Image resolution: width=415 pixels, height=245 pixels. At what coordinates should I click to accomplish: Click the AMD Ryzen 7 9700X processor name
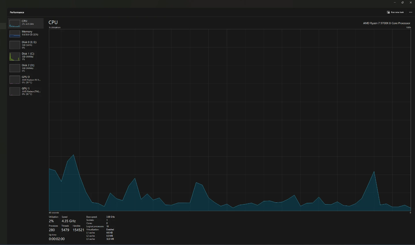[x=386, y=23]
